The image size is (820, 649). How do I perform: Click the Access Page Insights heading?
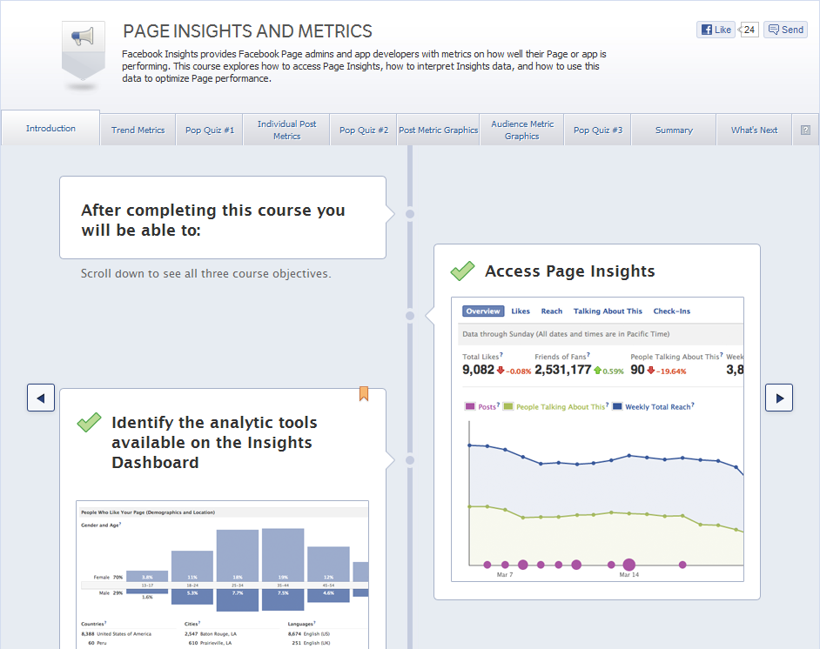569,271
